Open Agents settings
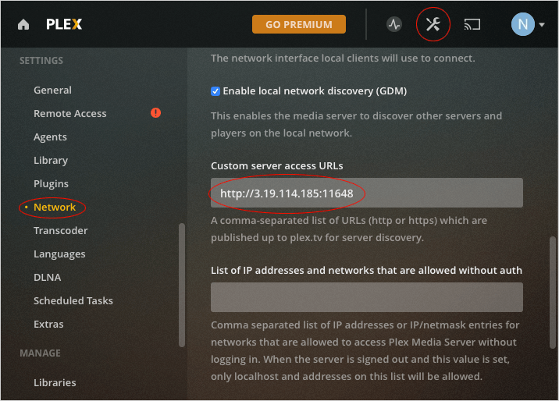559x401 pixels. [50, 137]
